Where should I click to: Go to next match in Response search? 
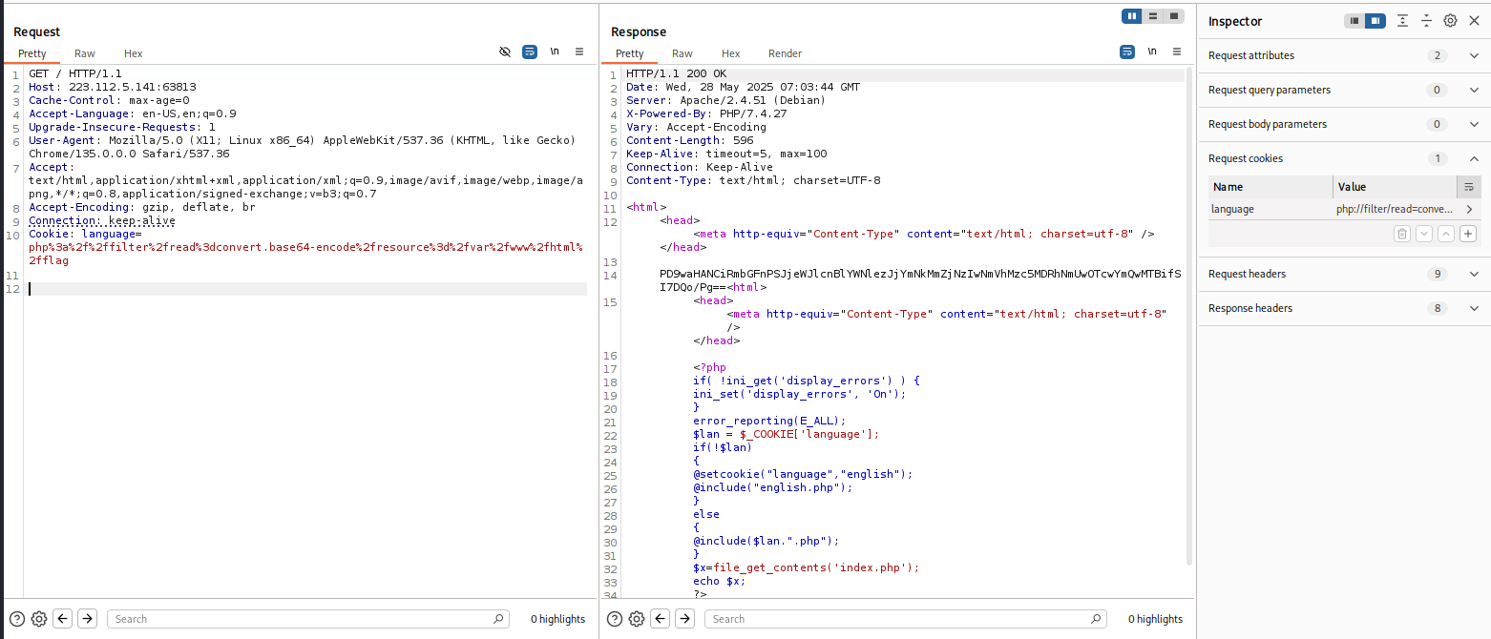click(684, 618)
